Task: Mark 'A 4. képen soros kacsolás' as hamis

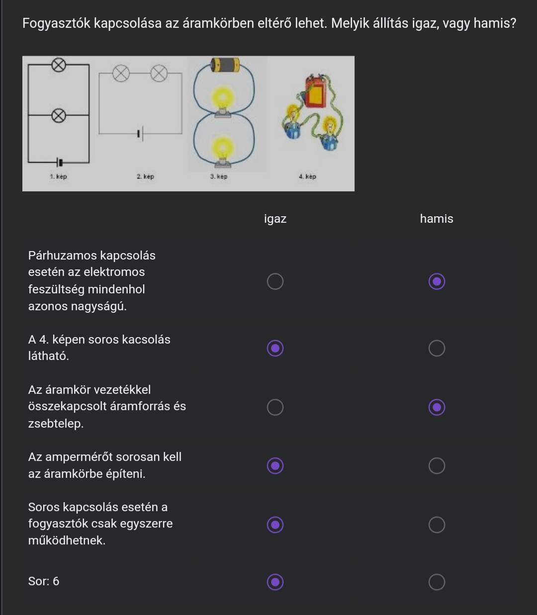Action: tap(437, 348)
